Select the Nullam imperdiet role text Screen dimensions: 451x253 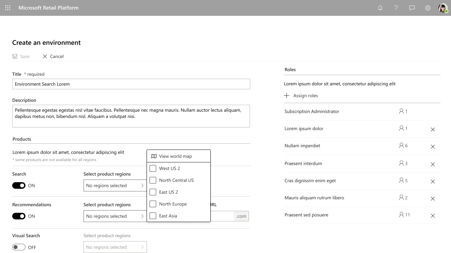[x=302, y=146]
